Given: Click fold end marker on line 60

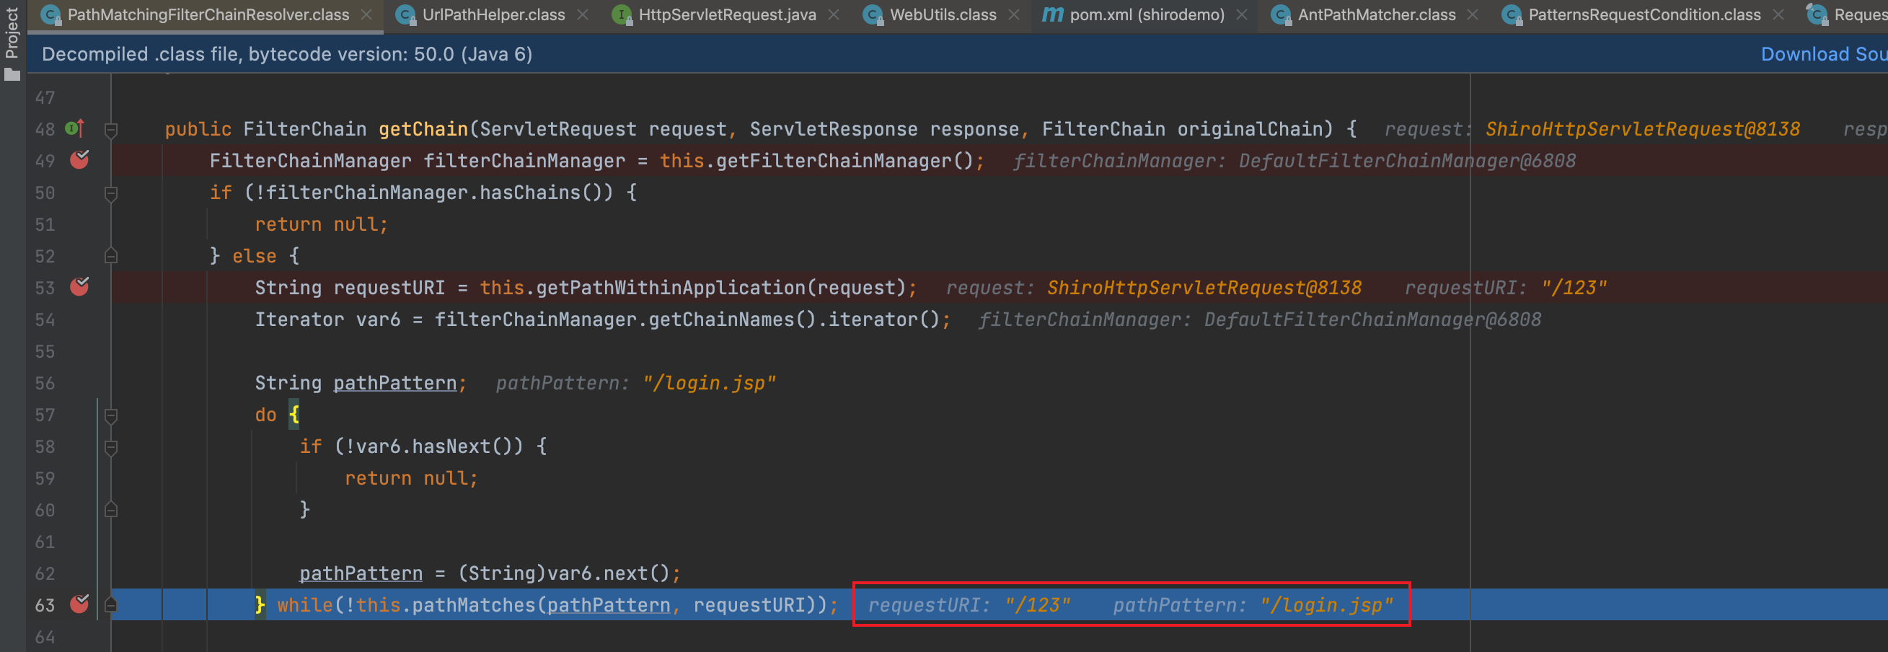Looking at the screenshot, I should 110,509.
